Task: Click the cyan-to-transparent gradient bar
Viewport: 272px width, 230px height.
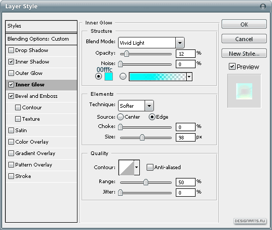Action: 158,76
